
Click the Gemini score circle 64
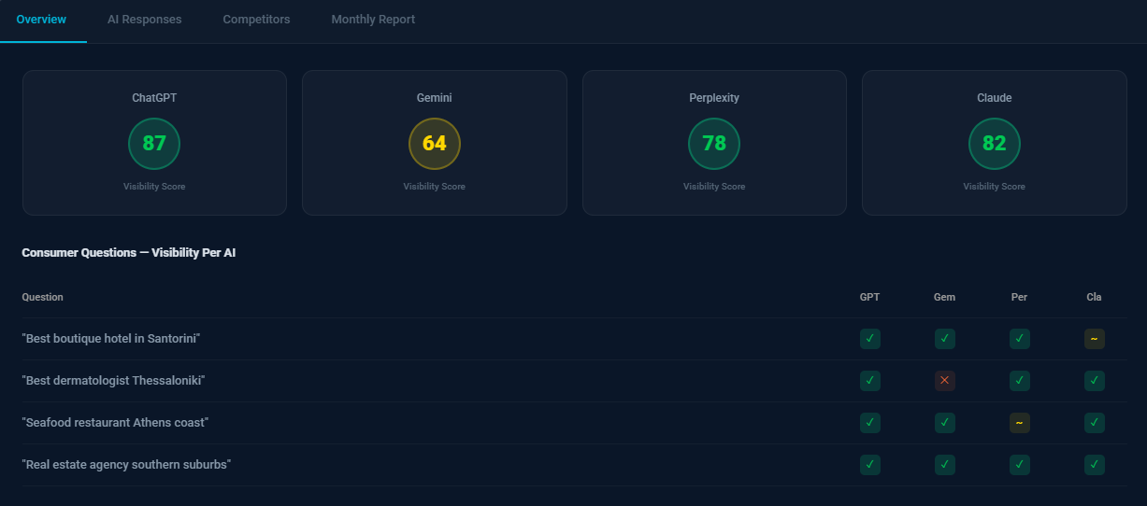(x=435, y=144)
